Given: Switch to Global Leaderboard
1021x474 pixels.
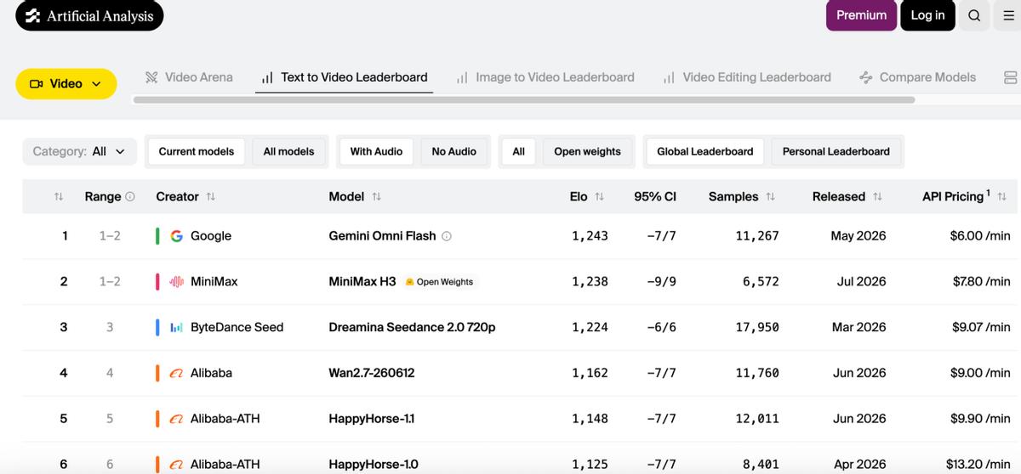Looking at the screenshot, I should tap(705, 151).
